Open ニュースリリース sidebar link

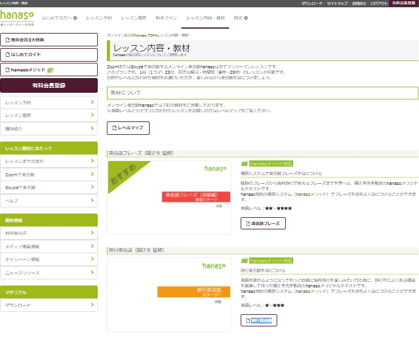(x=49, y=273)
